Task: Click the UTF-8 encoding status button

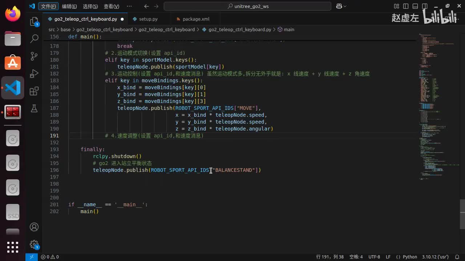Action: [374, 257]
